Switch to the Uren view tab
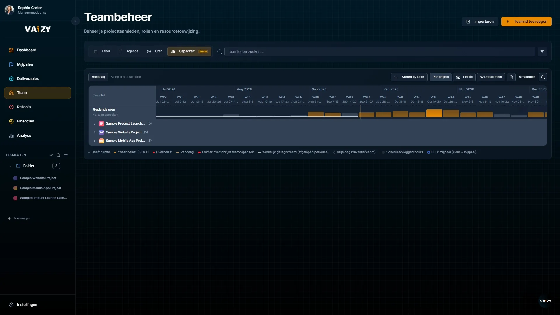 click(x=155, y=51)
